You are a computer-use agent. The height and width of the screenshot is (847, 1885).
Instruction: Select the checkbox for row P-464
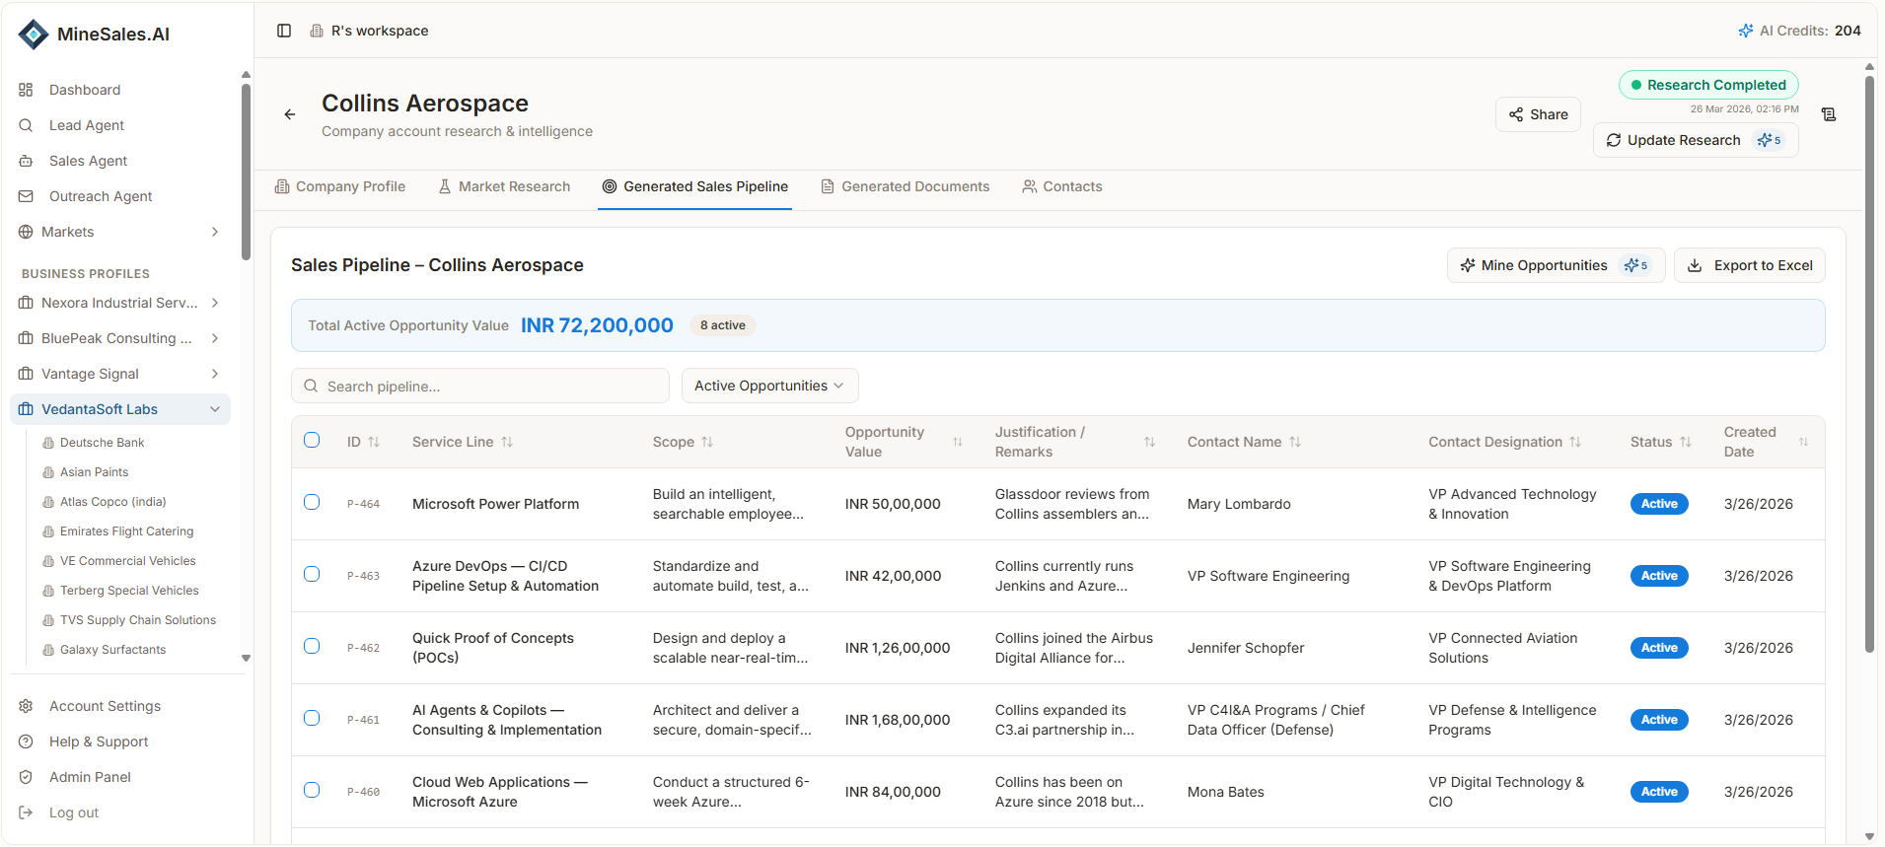click(x=312, y=502)
